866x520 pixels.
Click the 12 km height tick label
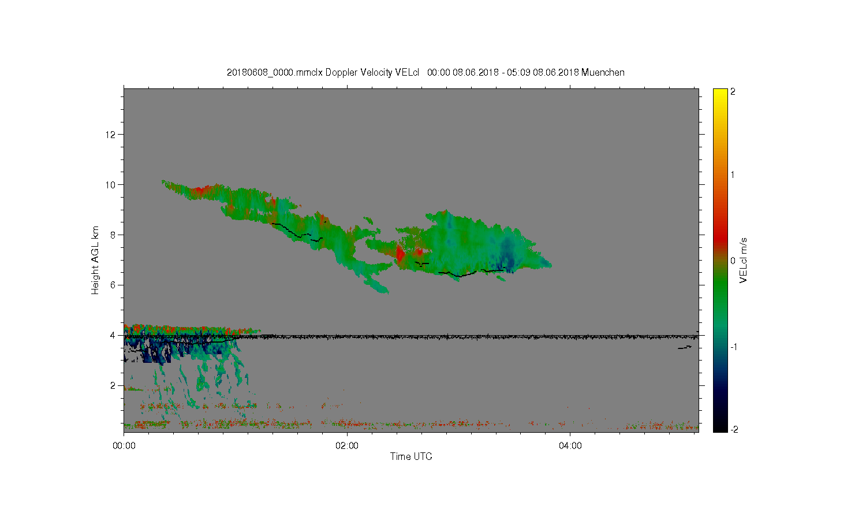click(x=111, y=135)
